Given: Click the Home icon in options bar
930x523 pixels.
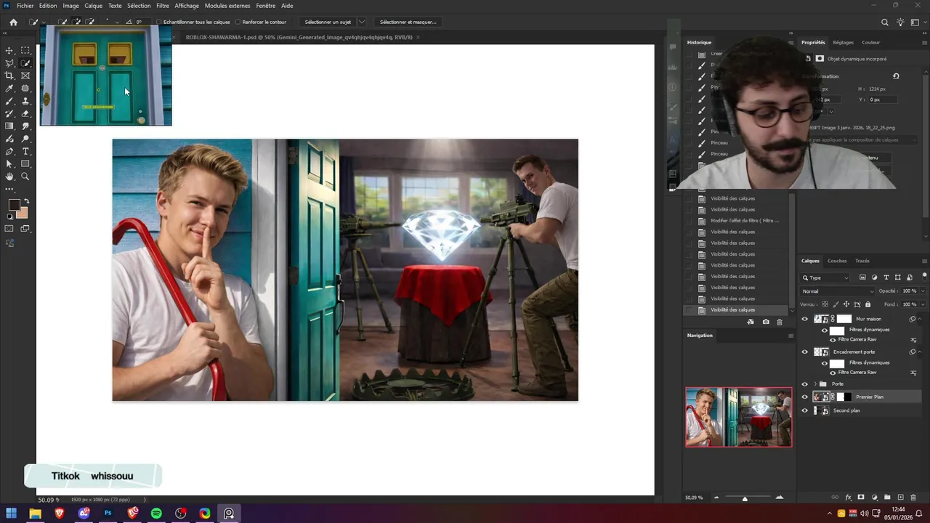Looking at the screenshot, I should [13, 22].
